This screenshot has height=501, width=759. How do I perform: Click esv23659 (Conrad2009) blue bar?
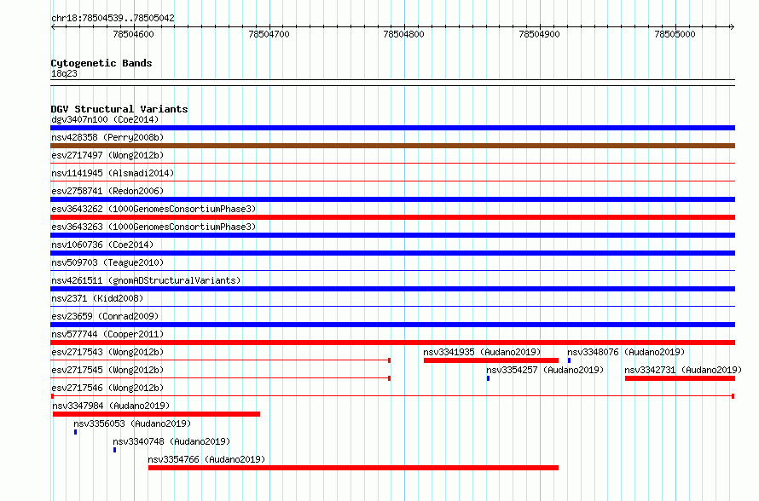[x=392, y=325]
